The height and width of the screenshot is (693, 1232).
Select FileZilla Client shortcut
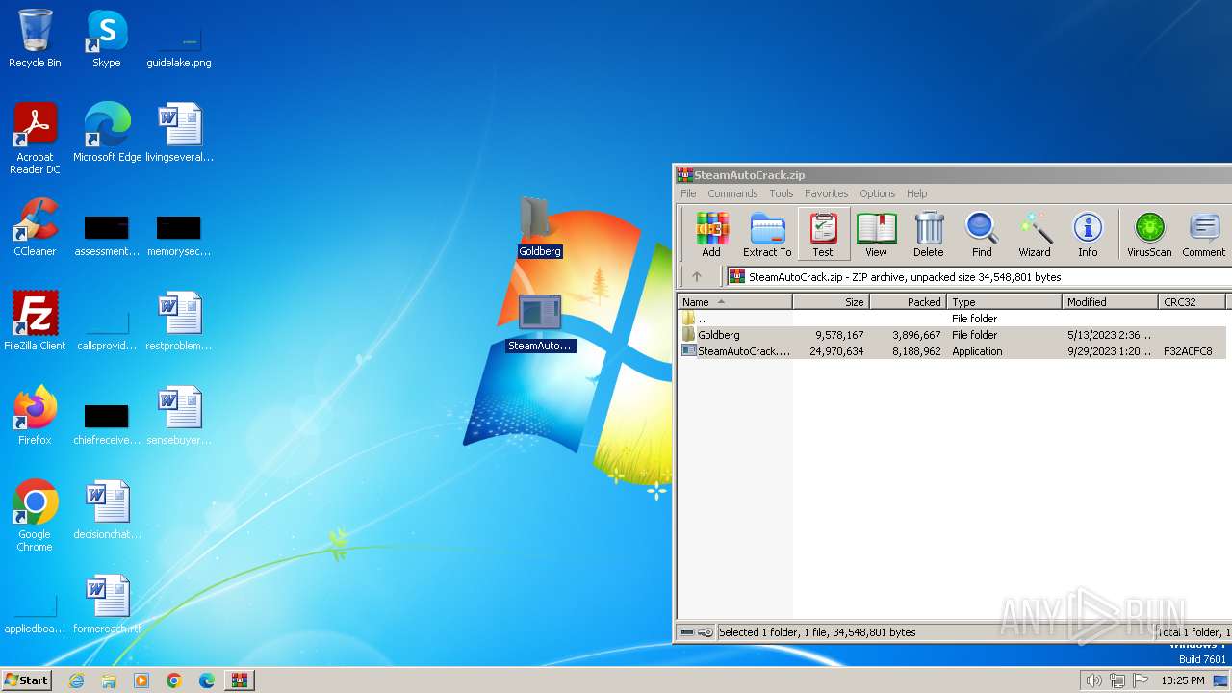(x=35, y=321)
